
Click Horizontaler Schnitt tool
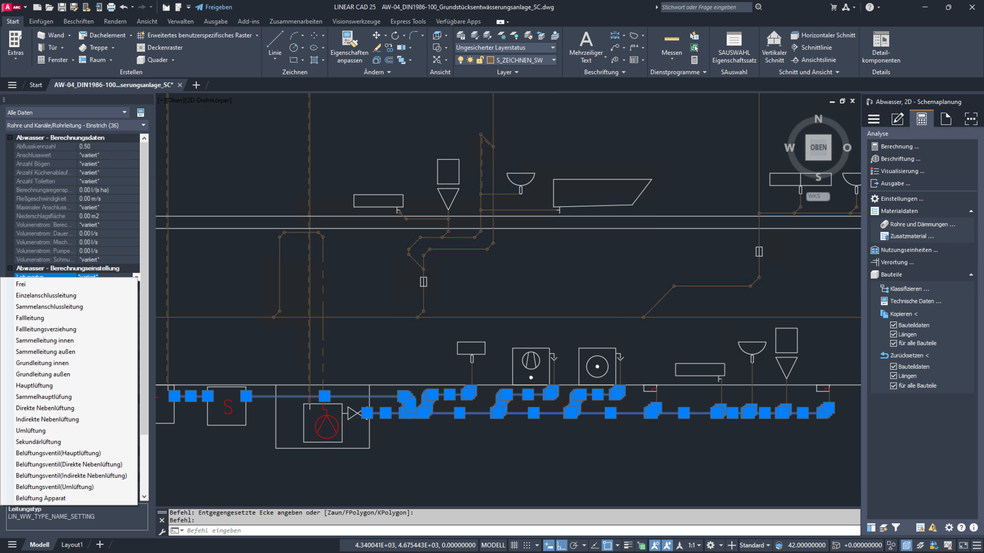(822, 35)
